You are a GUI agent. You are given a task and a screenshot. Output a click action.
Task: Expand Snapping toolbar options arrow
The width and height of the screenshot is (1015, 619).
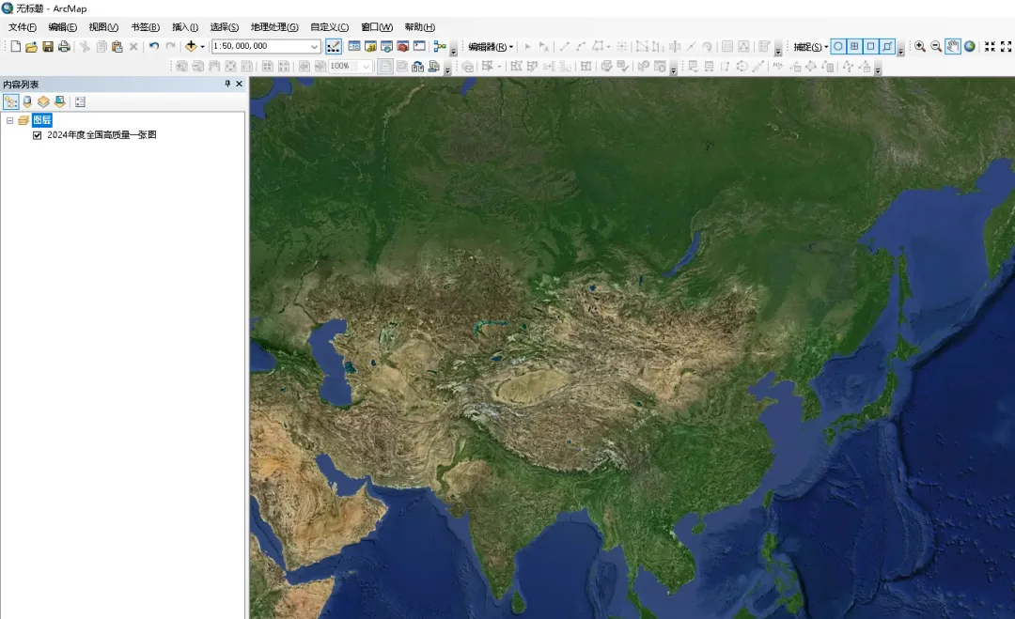point(900,49)
